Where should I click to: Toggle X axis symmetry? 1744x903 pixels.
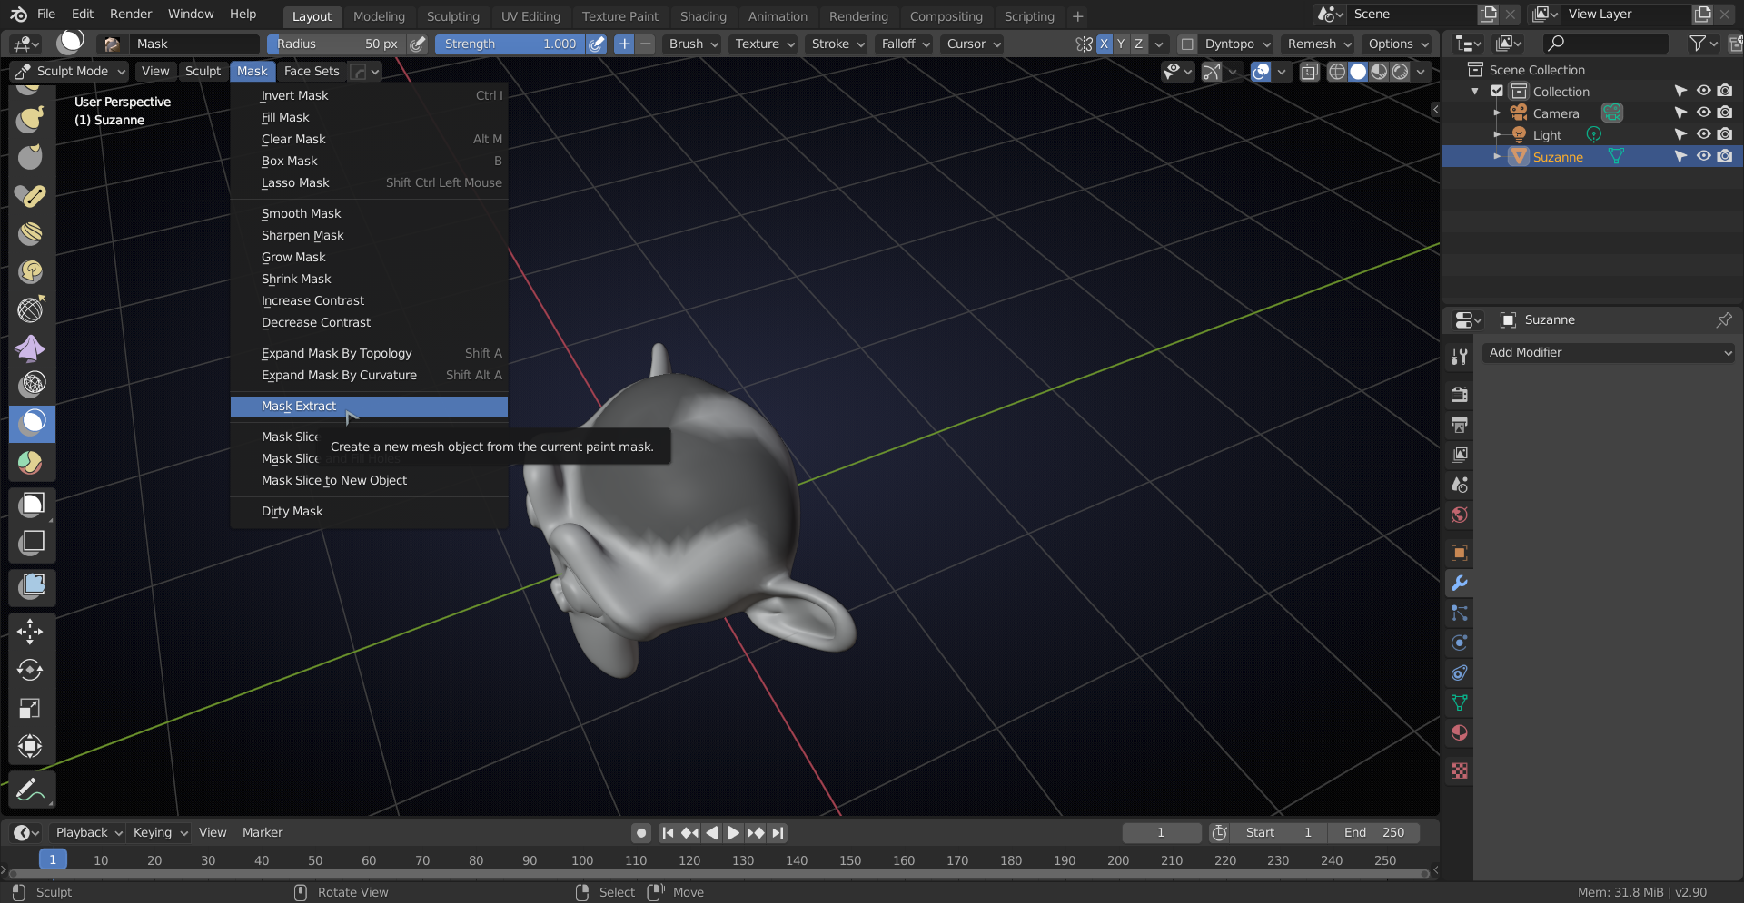(x=1104, y=44)
